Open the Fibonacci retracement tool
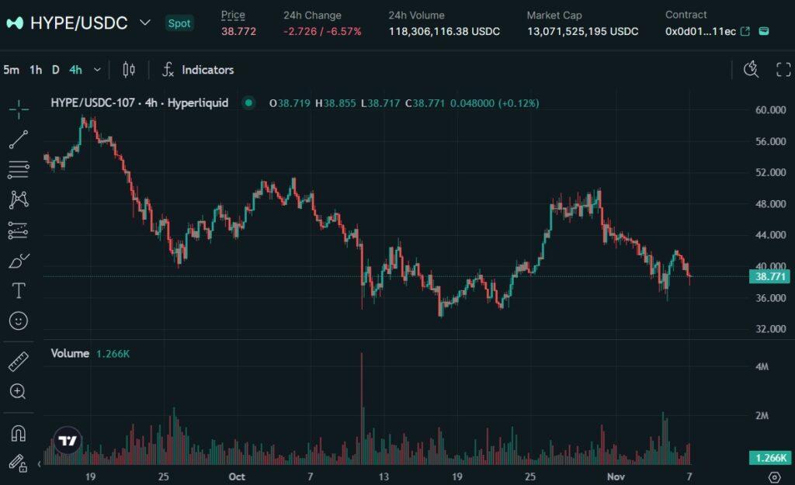Viewport: 795px width, 485px height. (19, 168)
